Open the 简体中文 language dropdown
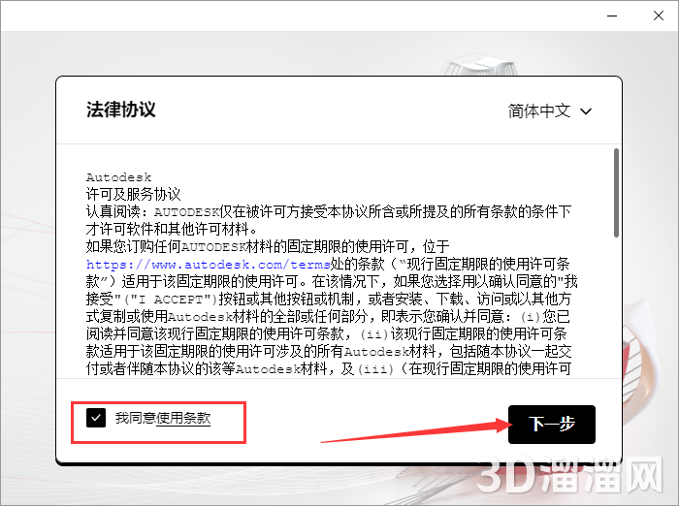 tap(550, 111)
